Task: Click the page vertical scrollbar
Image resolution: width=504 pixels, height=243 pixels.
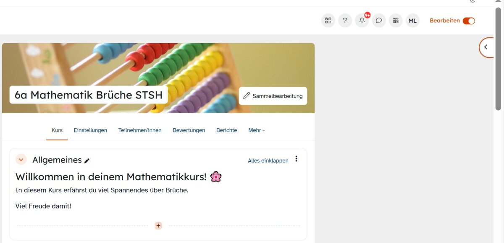Action: [498, 59]
